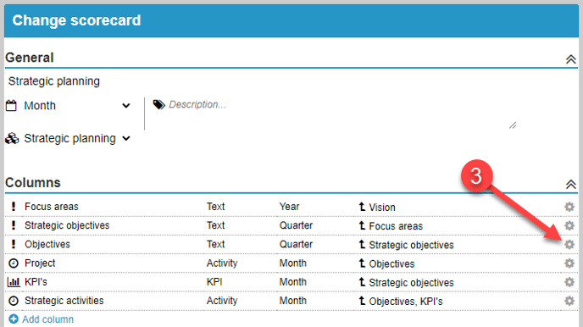Collapse the General section
Screen dimensions: 583x327
point(571,59)
